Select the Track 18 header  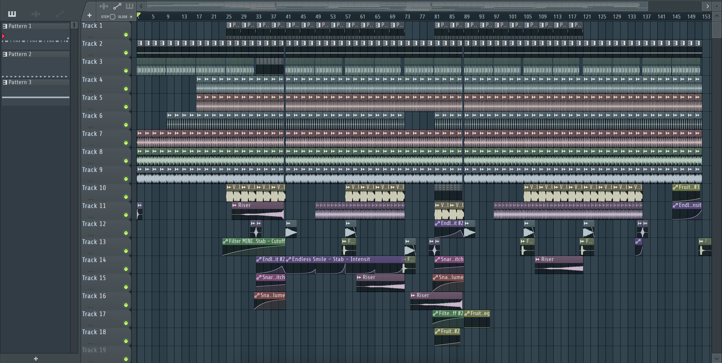pos(106,337)
